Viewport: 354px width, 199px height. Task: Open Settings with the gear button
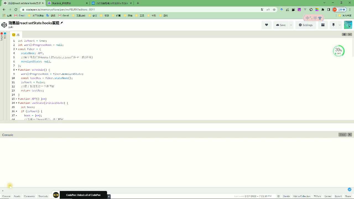click(305, 25)
